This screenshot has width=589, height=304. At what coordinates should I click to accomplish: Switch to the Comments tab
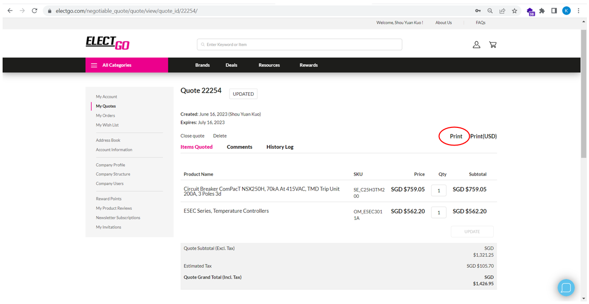click(x=240, y=147)
